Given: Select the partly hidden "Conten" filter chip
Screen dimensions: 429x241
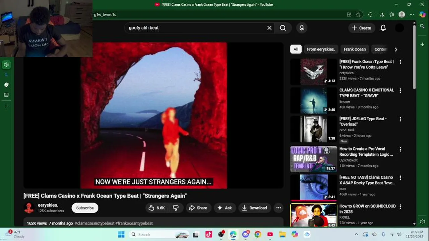Looking at the screenshot, I should 380,49.
